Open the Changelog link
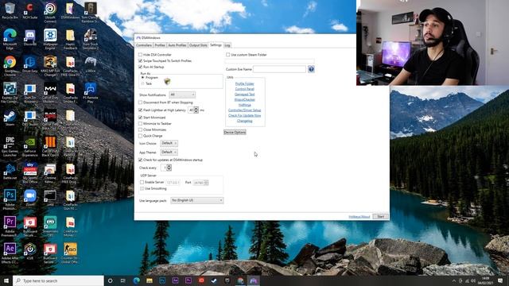The image size is (509, 286). 245,121
